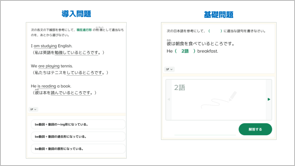
Task: Click sentence 'We are playing tennis.'
Action: tap(52, 66)
